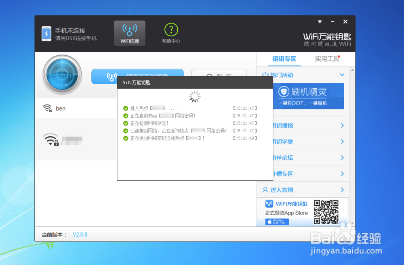Click the 刷机精灵 shield logo
This screenshot has height=265, width=404.
[284, 92]
